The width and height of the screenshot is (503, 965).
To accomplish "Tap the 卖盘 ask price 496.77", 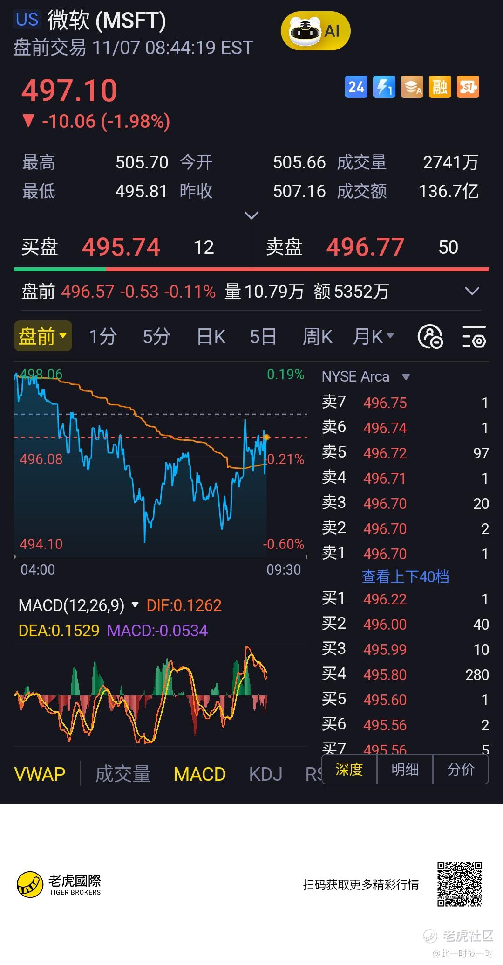I will click(x=365, y=247).
